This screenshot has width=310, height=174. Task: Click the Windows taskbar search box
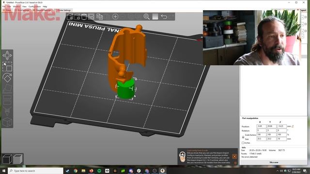tap(35, 171)
